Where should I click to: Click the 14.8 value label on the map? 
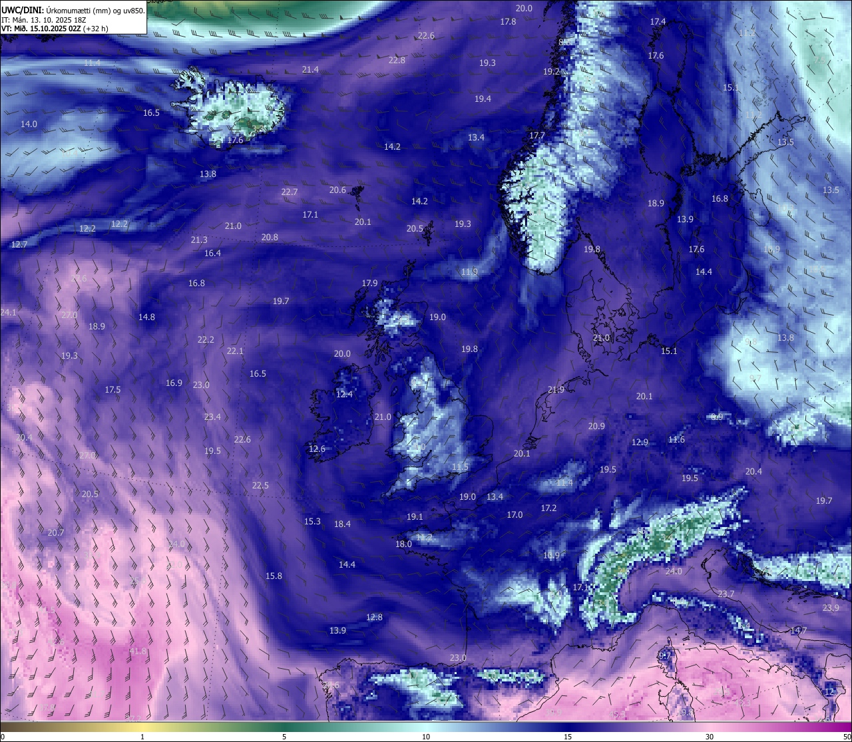146,317
